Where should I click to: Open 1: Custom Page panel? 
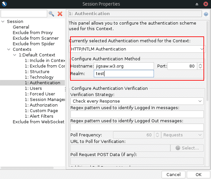tap(41, 111)
